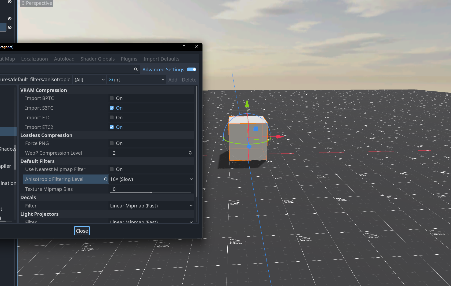The height and width of the screenshot is (286, 451).
Task: Click the WebP Compression Level stepper arrows
Action: point(190,153)
